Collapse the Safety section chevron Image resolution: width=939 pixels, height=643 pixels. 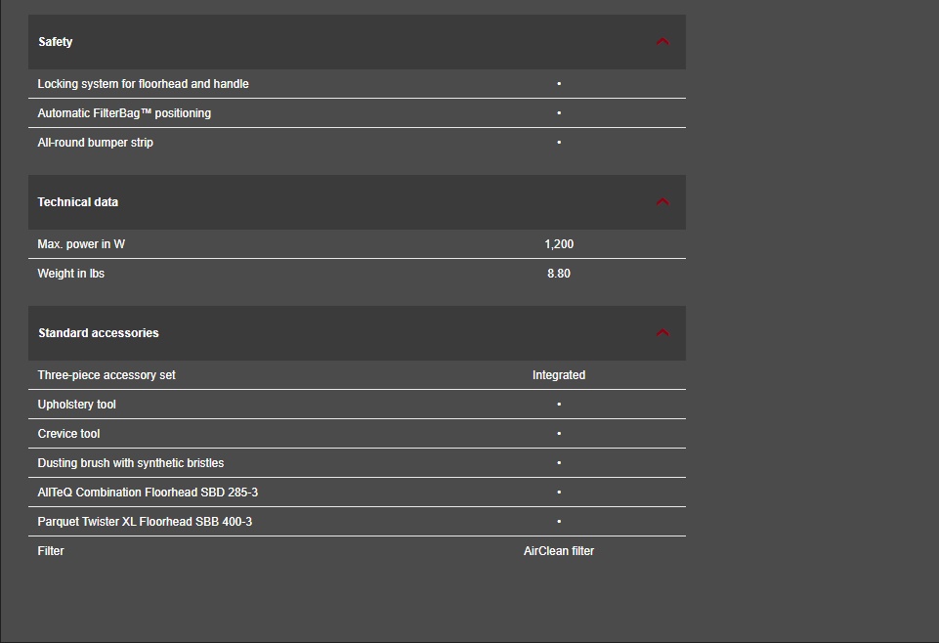tap(662, 42)
